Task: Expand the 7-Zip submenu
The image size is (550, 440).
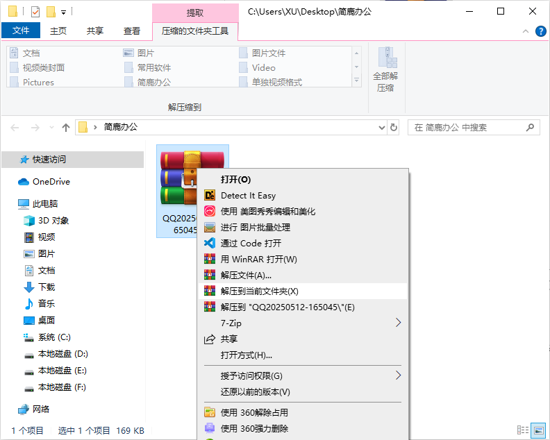Action: point(303,323)
